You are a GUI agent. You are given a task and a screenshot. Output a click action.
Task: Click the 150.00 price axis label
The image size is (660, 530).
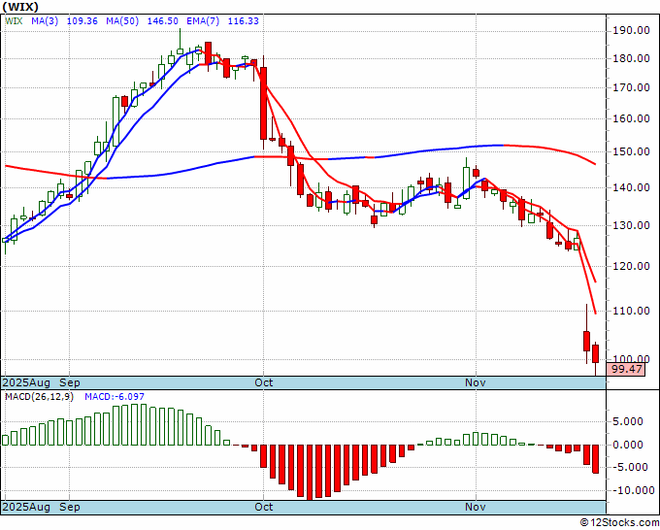[631, 151]
